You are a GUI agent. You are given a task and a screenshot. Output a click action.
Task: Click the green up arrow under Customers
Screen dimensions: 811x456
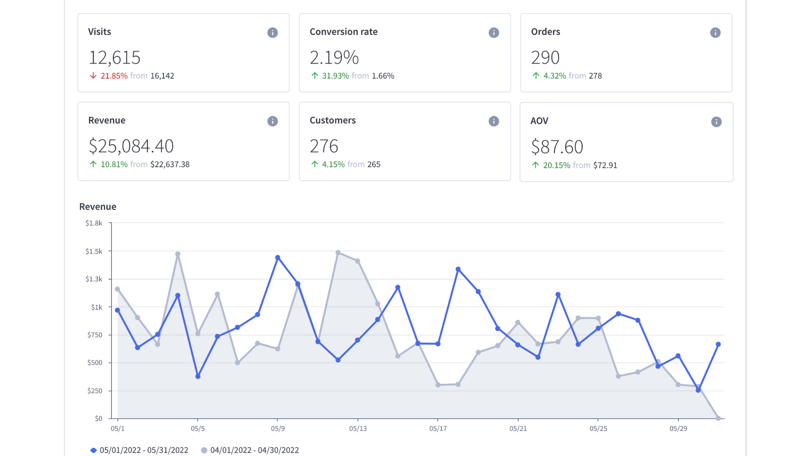[314, 164]
